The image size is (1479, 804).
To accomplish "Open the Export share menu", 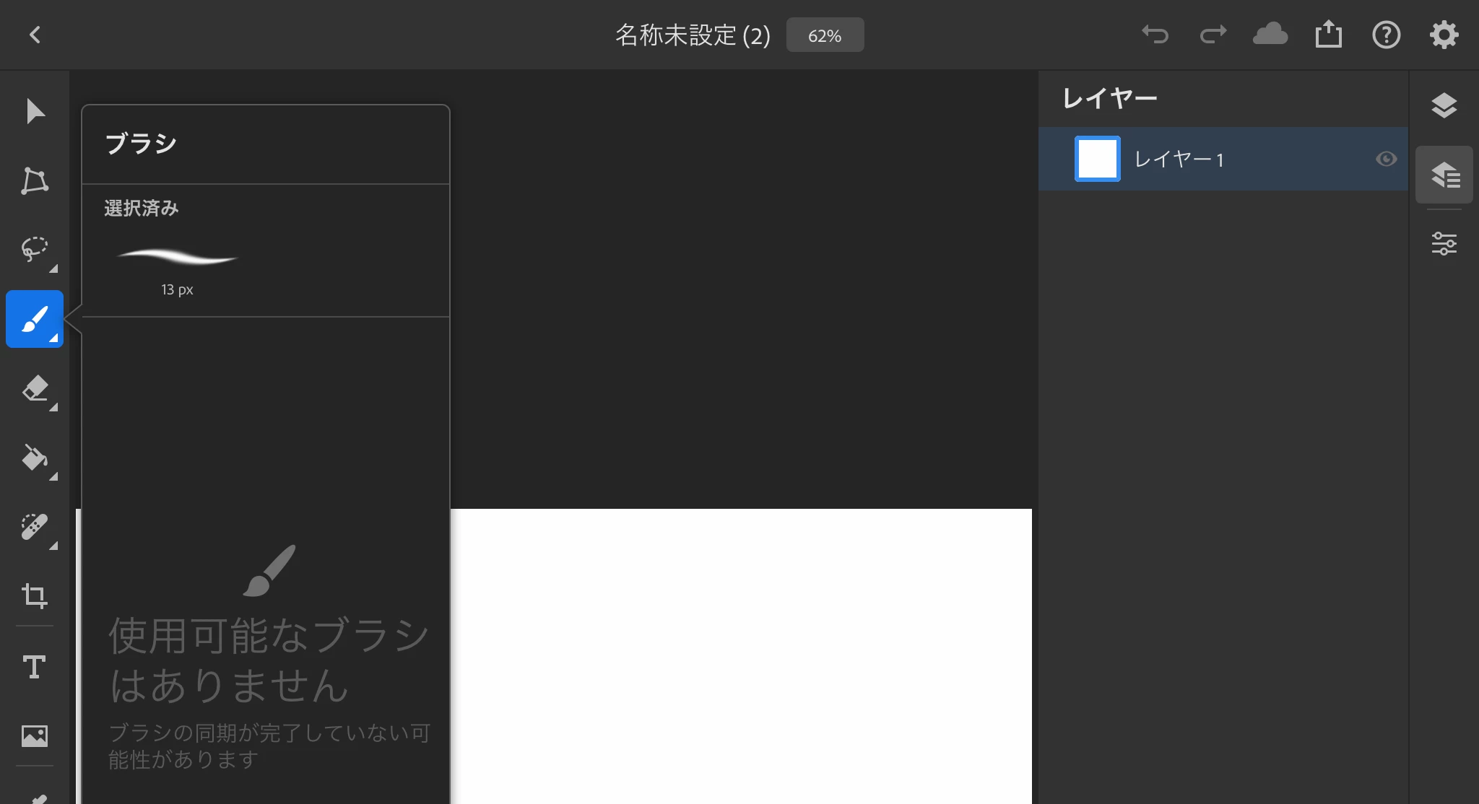I will coord(1328,35).
